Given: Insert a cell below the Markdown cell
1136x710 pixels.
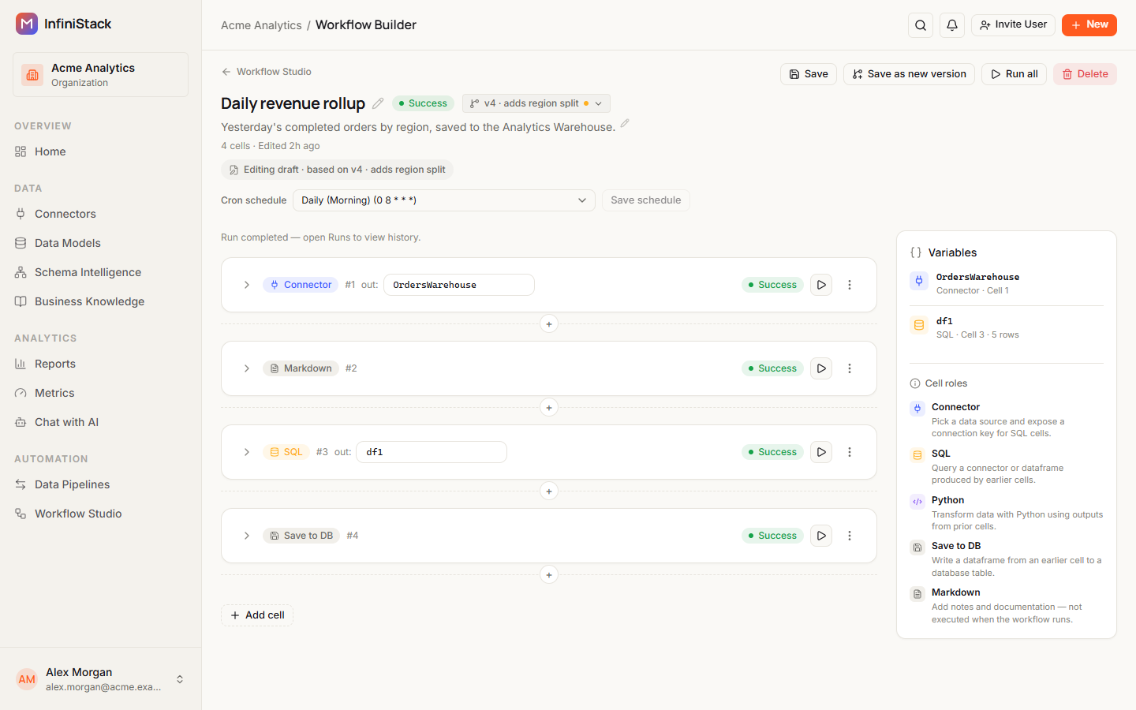Looking at the screenshot, I should click(549, 408).
